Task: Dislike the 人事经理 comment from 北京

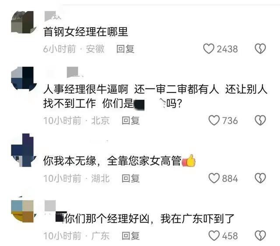Action: coord(260,120)
